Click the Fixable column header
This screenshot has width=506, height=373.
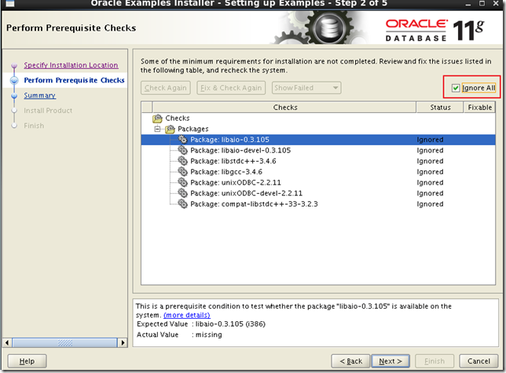coord(479,108)
